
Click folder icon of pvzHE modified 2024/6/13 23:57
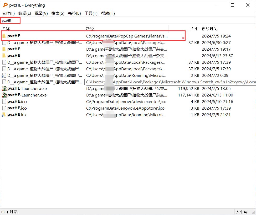[4, 56]
